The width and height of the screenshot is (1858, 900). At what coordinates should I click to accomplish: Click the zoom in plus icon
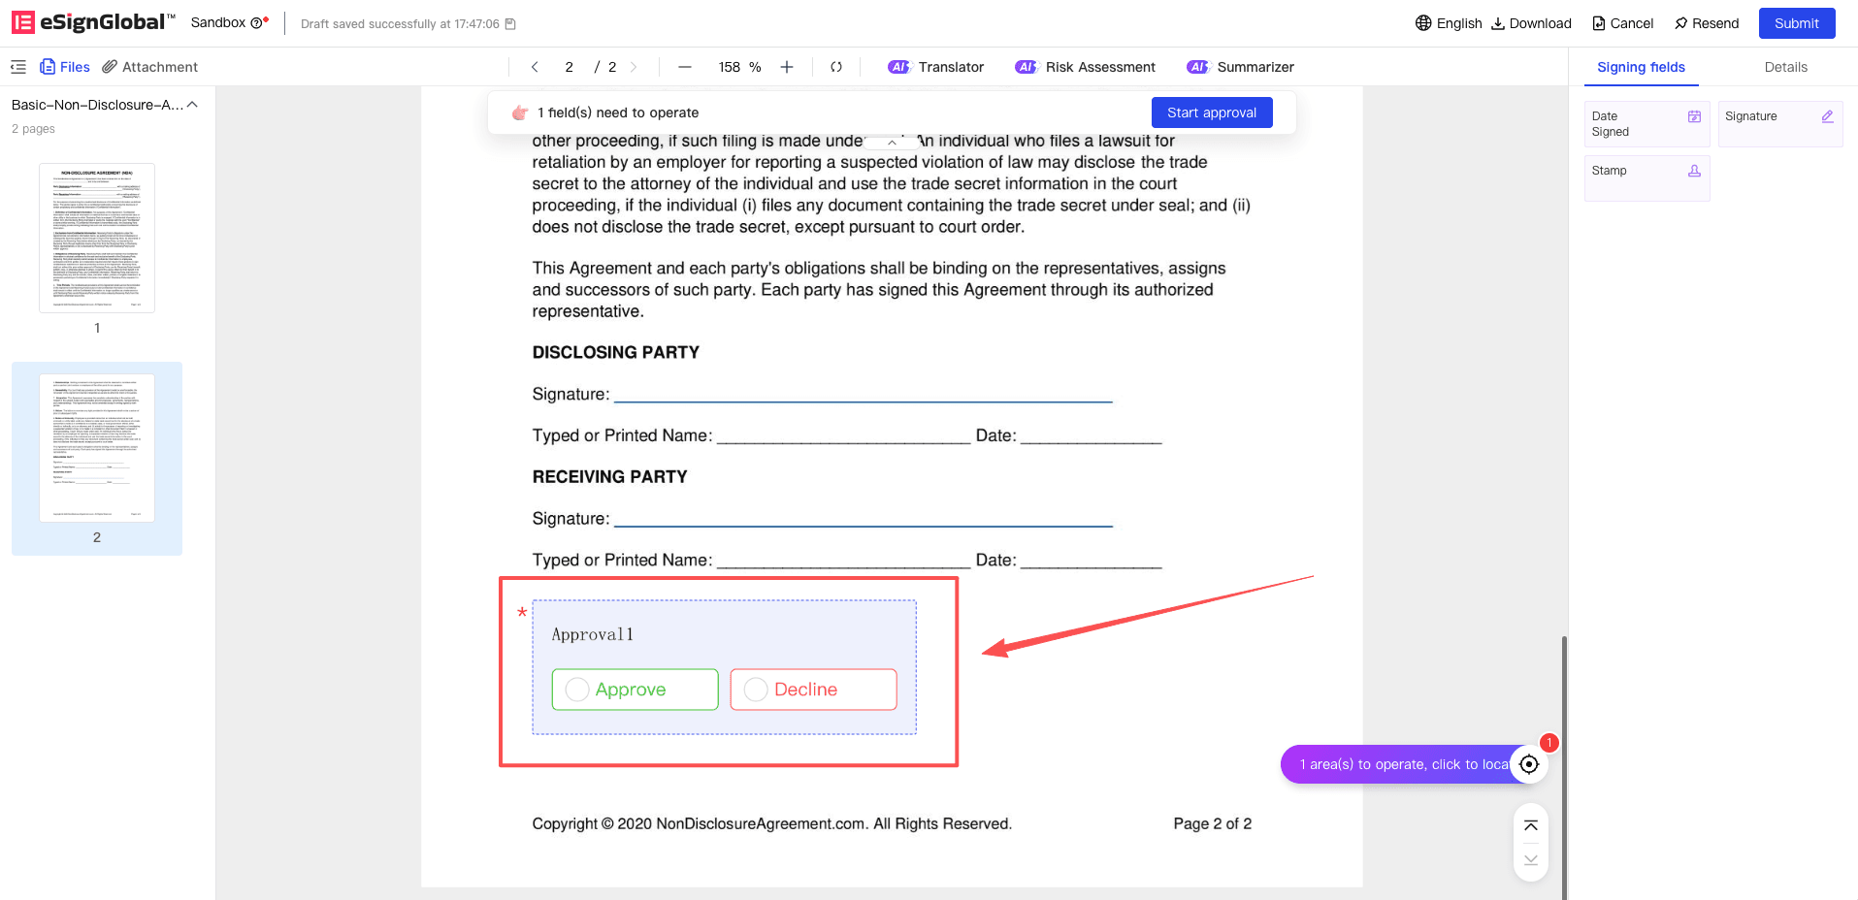click(787, 67)
